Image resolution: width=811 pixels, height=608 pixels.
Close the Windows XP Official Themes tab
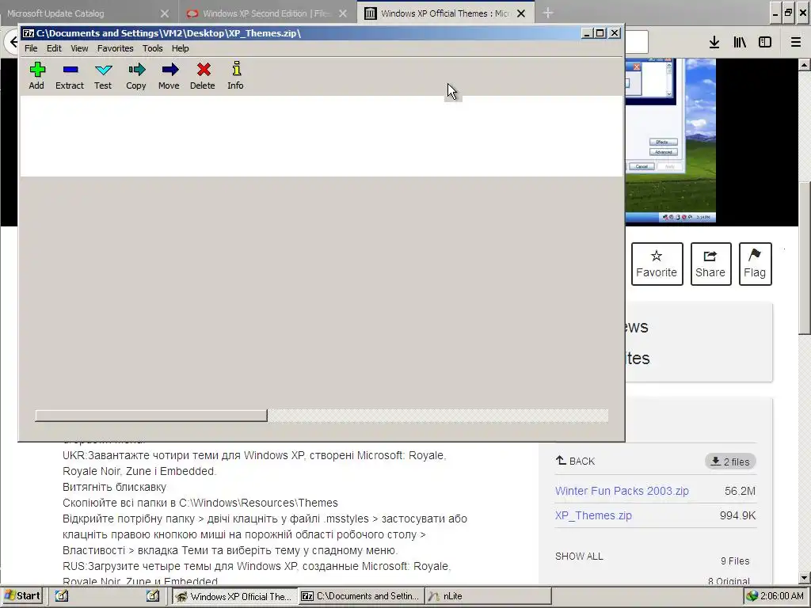click(521, 13)
